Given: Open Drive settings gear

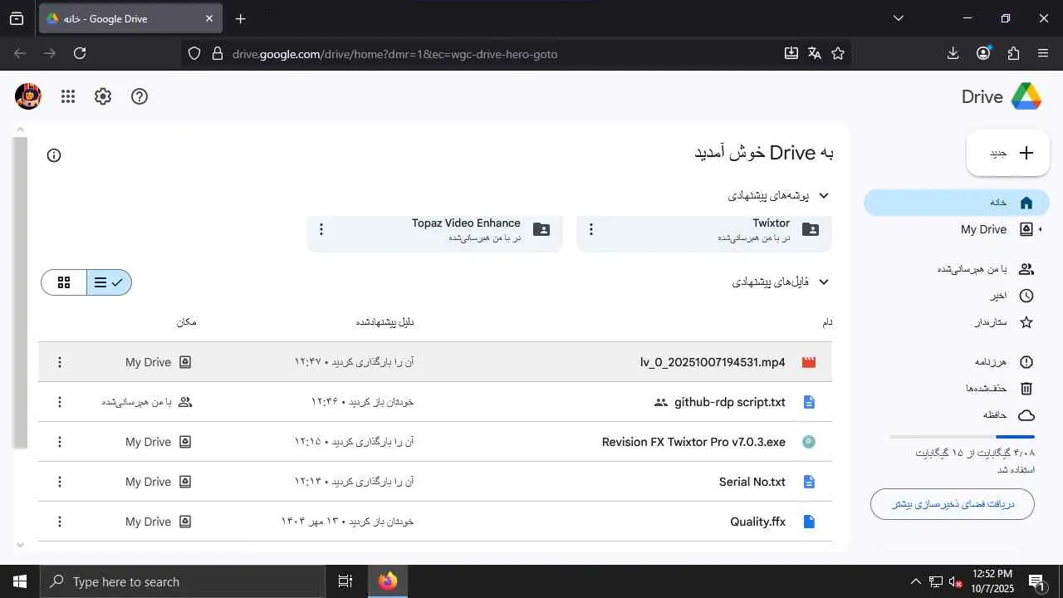Looking at the screenshot, I should 103,96.
